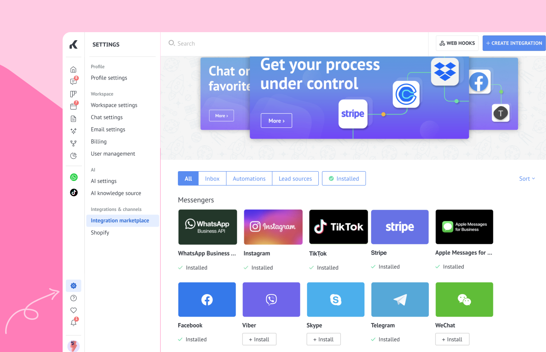Viewport: 546px width, 352px height.
Task: Toggle the Installed filter
Action: [344, 179]
